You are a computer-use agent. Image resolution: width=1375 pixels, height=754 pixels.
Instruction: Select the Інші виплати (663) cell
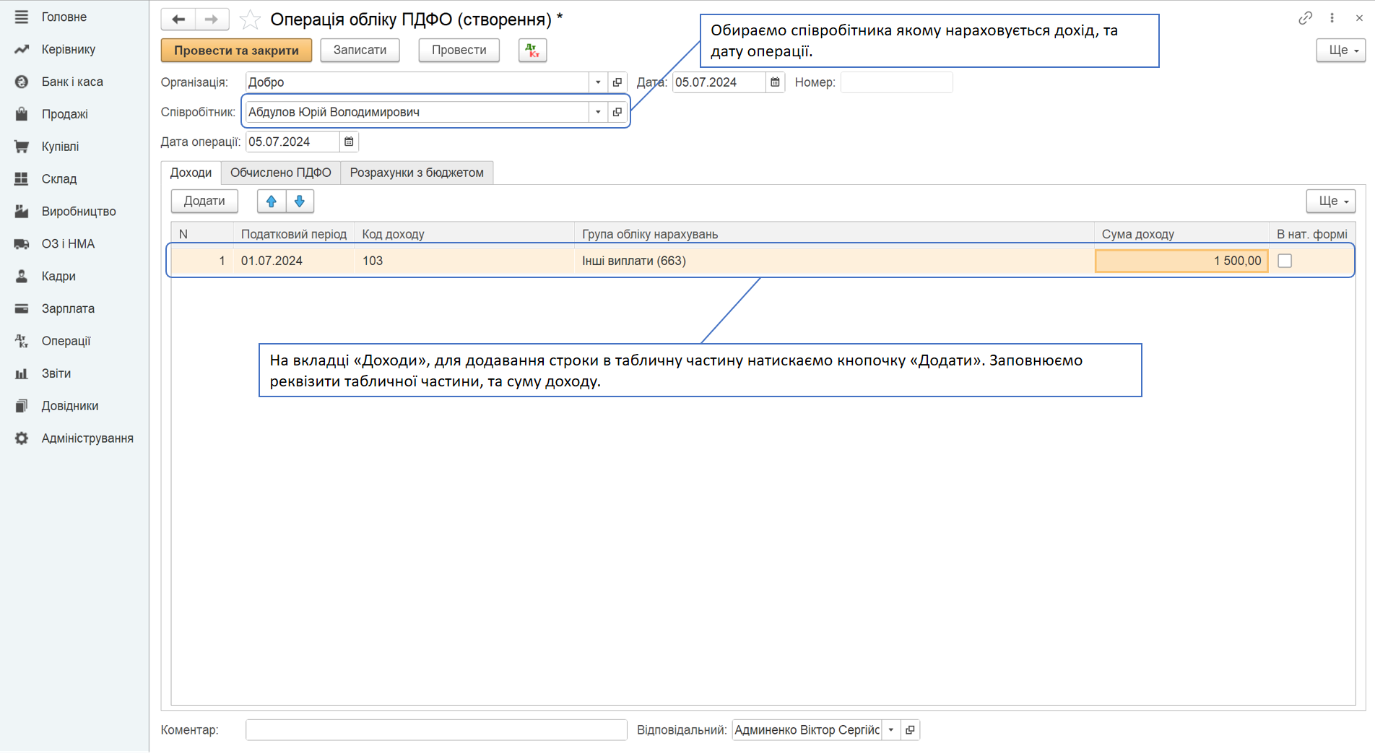(x=834, y=261)
